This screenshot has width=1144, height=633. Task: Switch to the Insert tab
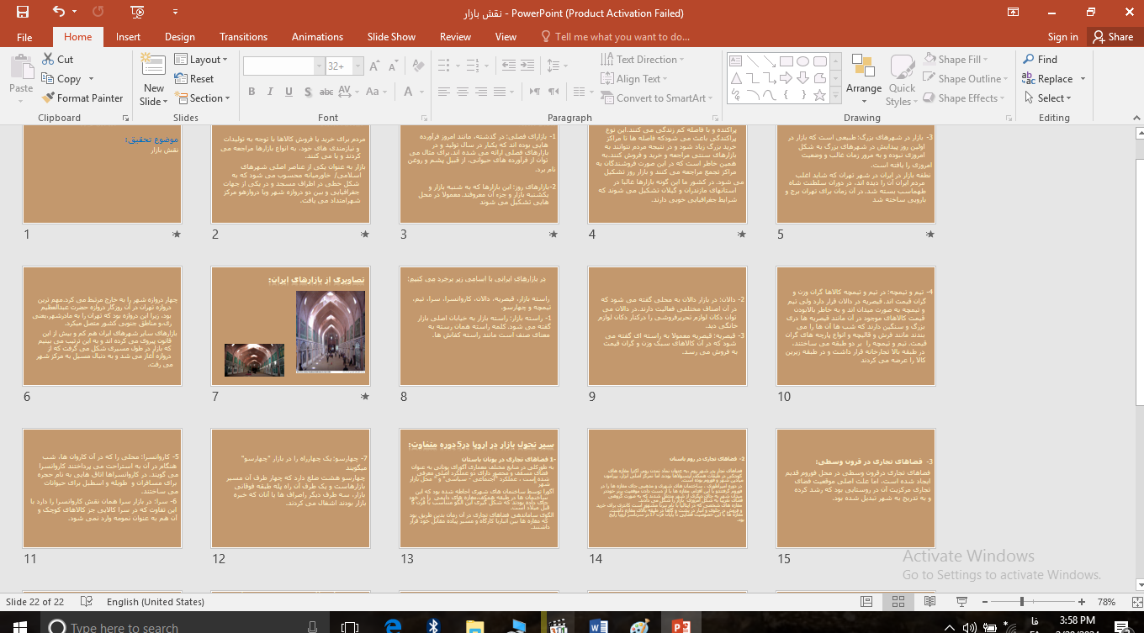pyautogui.click(x=128, y=37)
